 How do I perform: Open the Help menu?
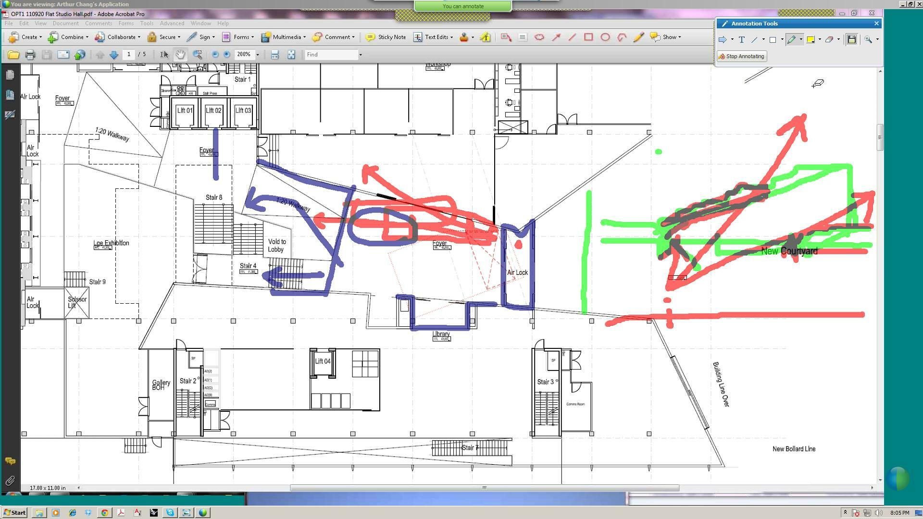click(x=223, y=23)
